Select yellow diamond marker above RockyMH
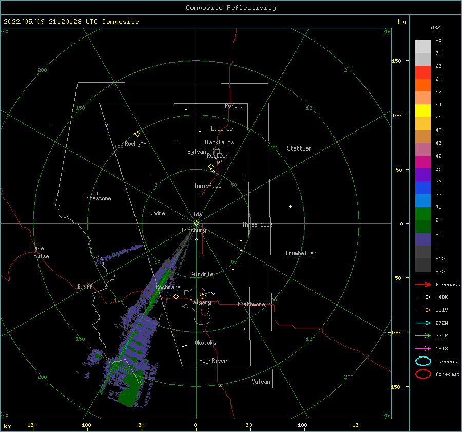Image resolution: width=462 pixels, height=432 pixels. tap(137, 134)
